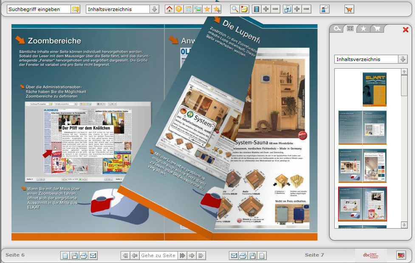415x263 pixels.
Task: Print page 6 using the left printer icon
Action: pos(84,255)
